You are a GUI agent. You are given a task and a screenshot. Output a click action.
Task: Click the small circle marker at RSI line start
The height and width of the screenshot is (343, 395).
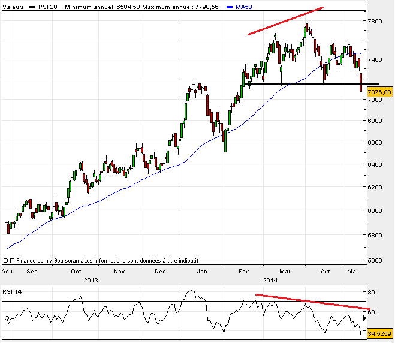click(7, 318)
